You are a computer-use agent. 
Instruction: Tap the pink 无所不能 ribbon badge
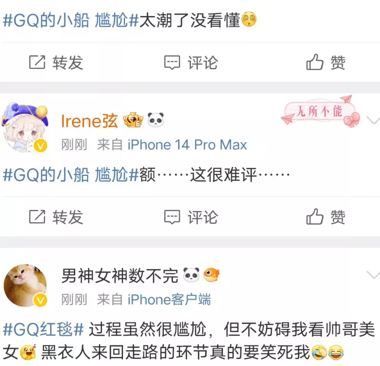pyautogui.click(x=320, y=111)
